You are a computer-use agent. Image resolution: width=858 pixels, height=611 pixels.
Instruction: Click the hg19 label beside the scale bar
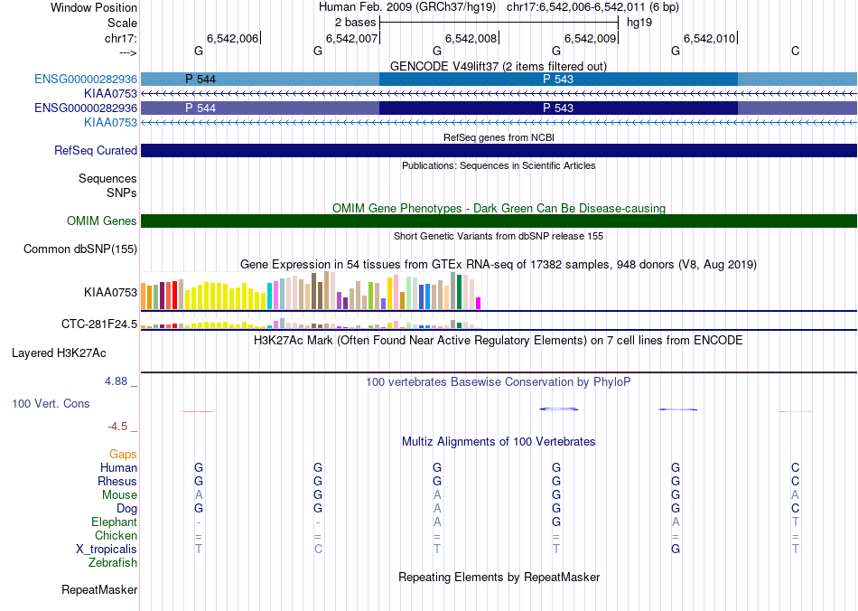point(639,23)
